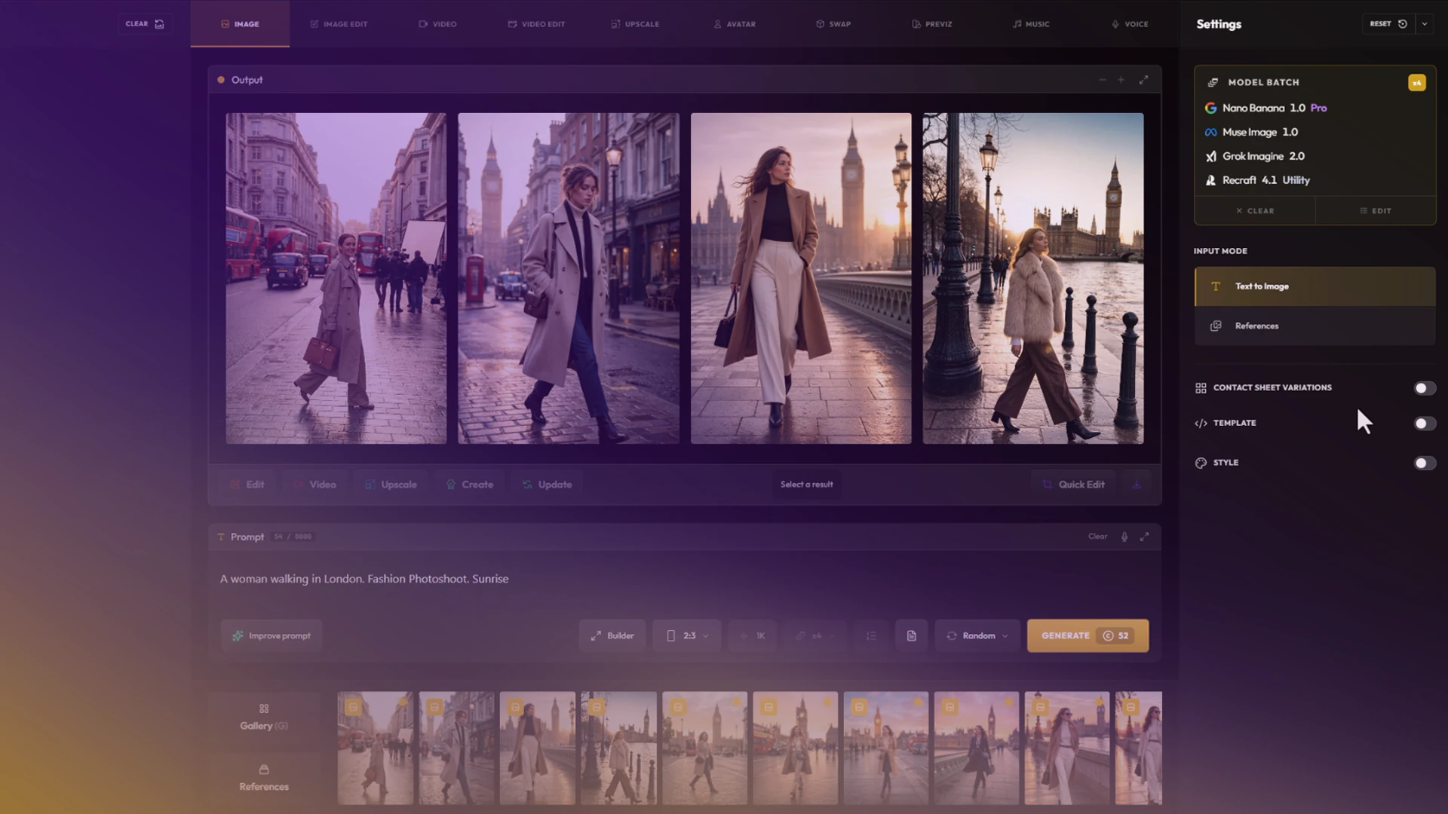1448x814 pixels.
Task: Click the Model Batch header icon
Action: pos(1213,82)
